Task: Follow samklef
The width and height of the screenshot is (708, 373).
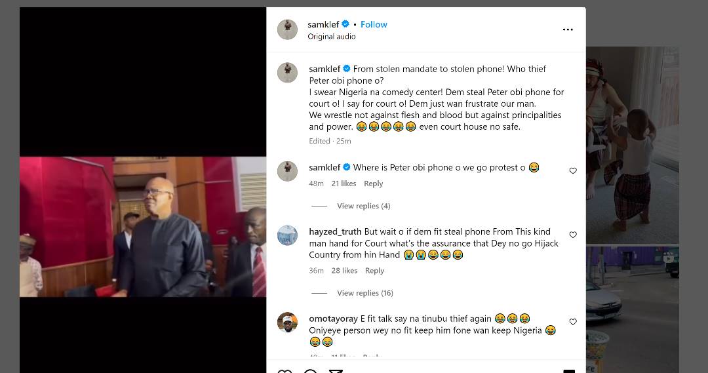Action: pos(374,24)
